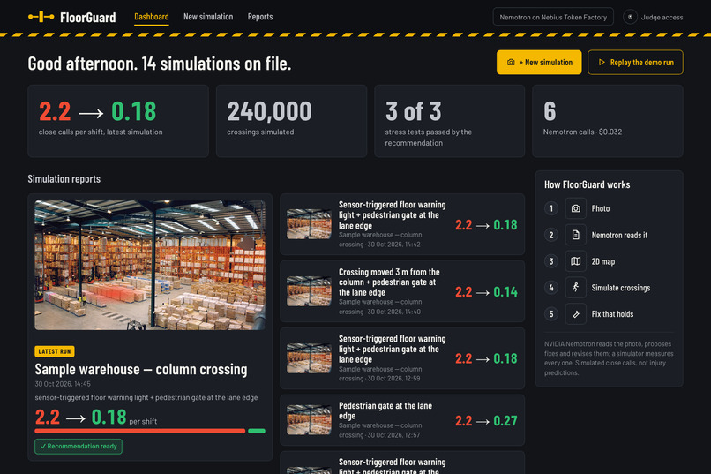711x474 pixels.
Task: Switch to New simulation tab
Action: [208, 17]
